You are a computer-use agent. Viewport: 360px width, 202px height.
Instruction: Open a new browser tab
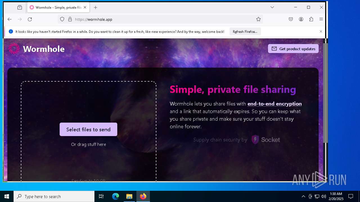(x=96, y=8)
